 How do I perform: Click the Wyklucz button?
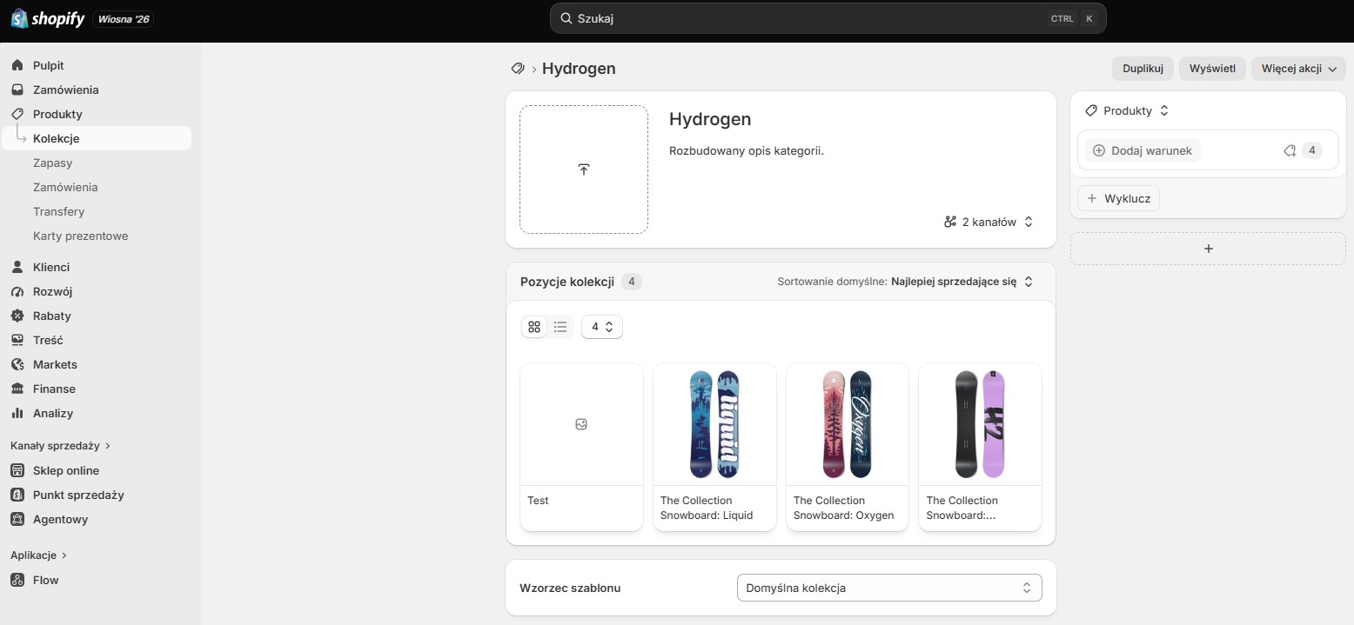1118,198
